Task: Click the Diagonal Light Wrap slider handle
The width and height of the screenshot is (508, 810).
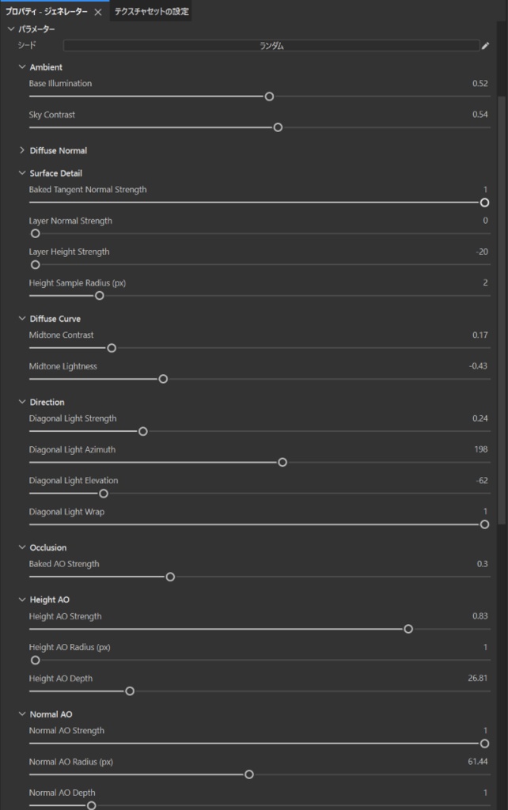Action: [485, 525]
